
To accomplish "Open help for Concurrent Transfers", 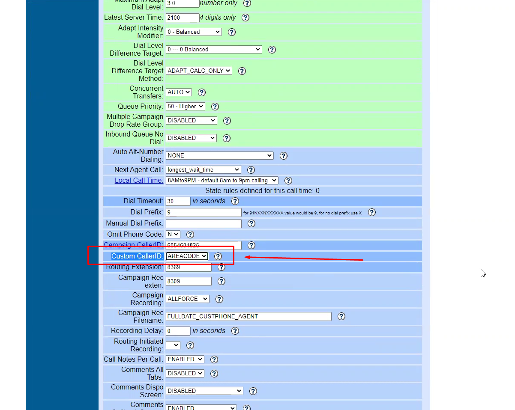I will 202,92.
